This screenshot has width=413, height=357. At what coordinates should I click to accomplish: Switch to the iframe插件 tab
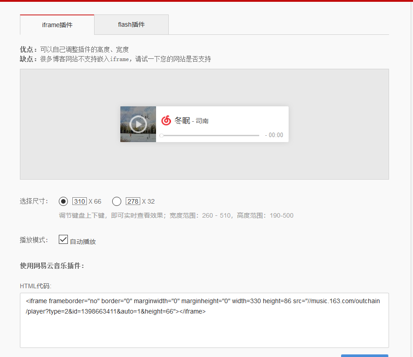pyautogui.click(x=57, y=25)
